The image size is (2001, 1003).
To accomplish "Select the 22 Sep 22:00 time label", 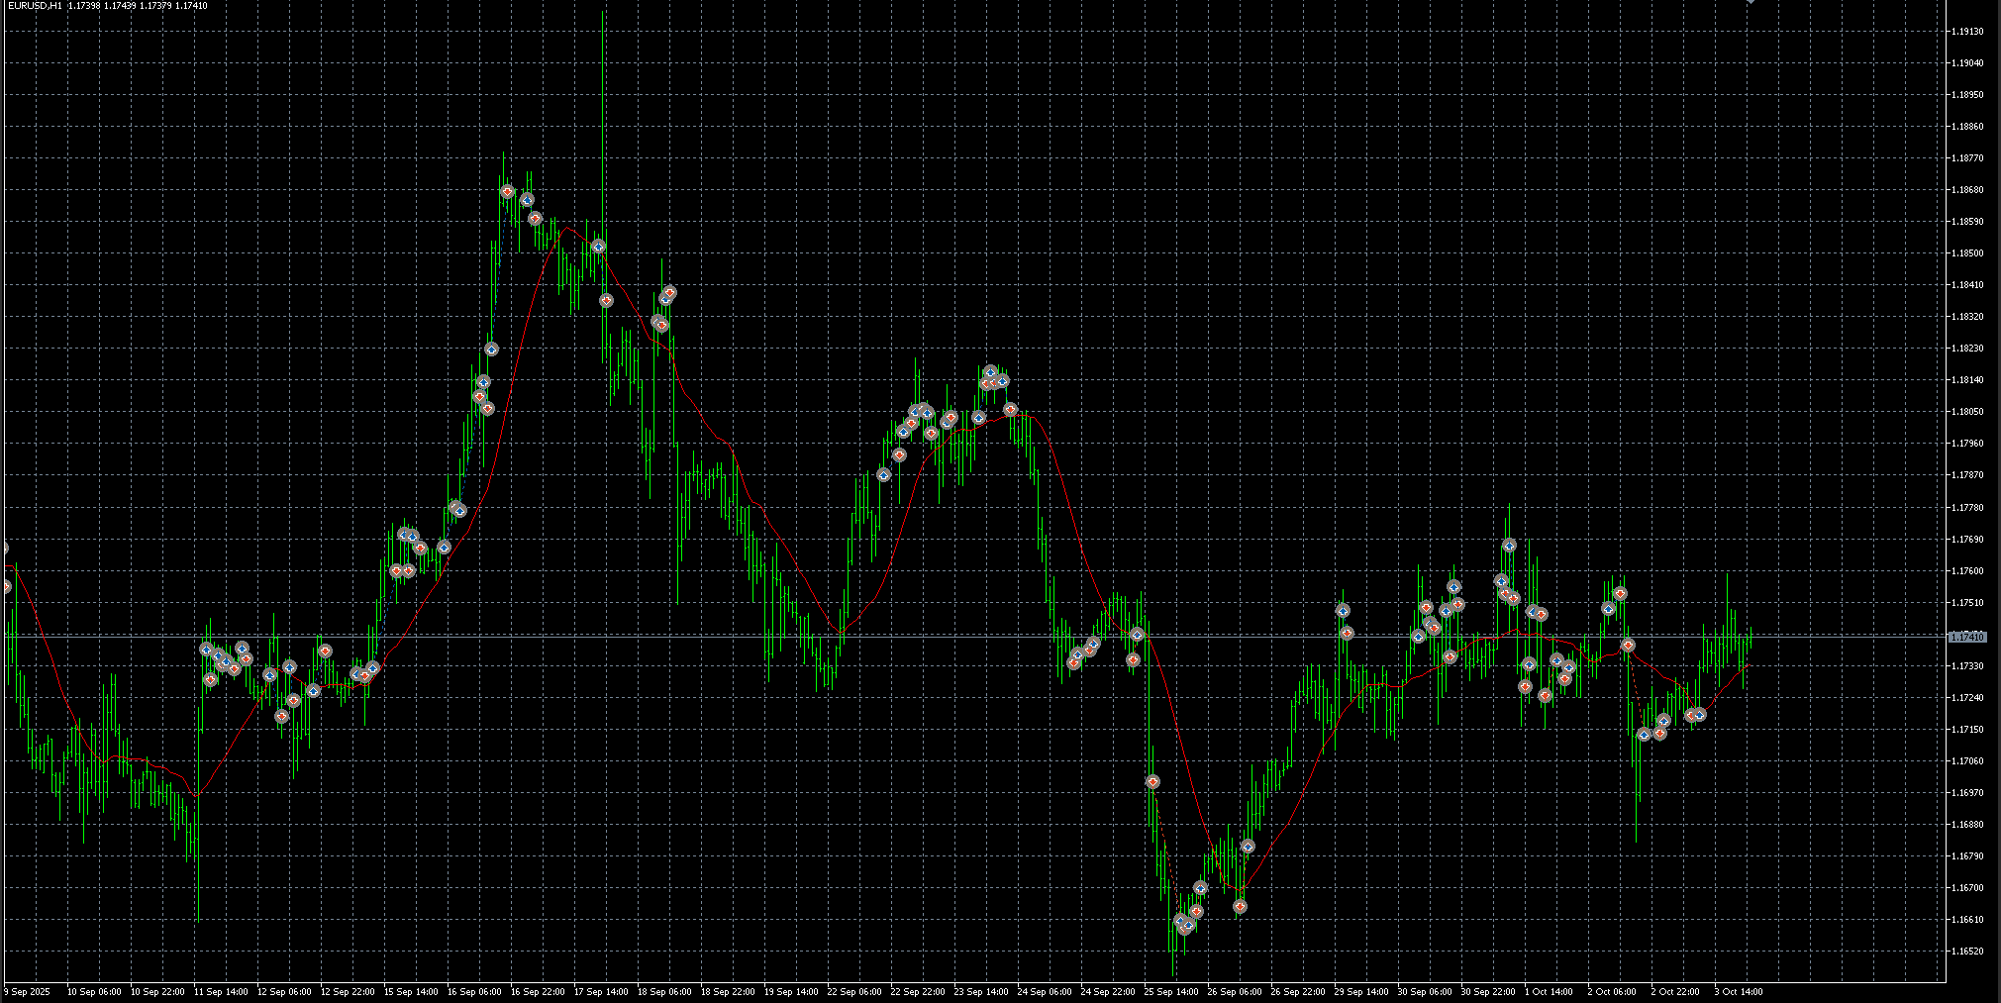I will [x=918, y=991].
